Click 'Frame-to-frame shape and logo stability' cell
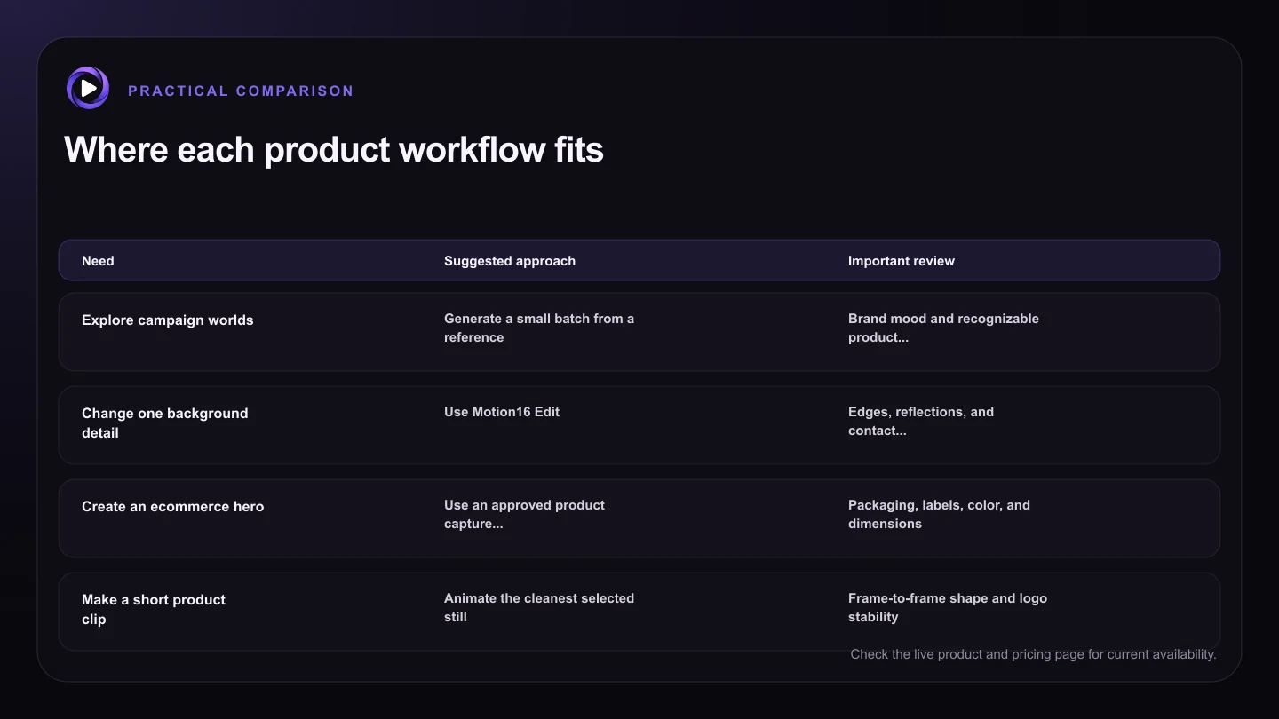 click(x=948, y=607)
